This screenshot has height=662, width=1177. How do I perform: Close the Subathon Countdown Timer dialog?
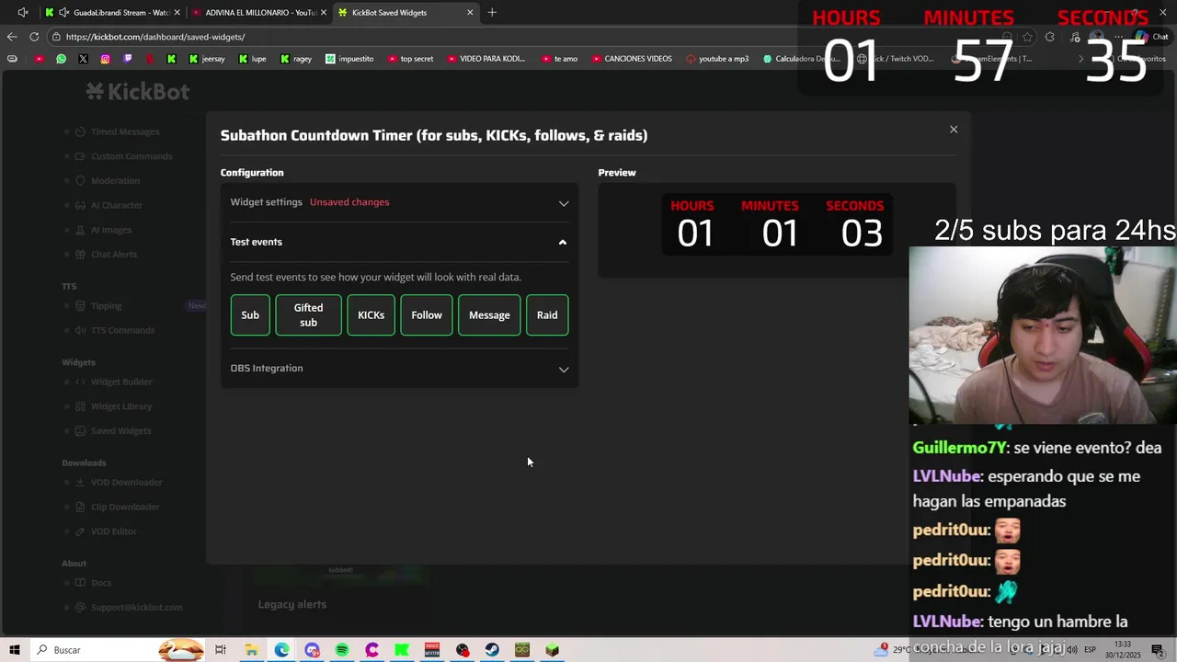[954, 130]
